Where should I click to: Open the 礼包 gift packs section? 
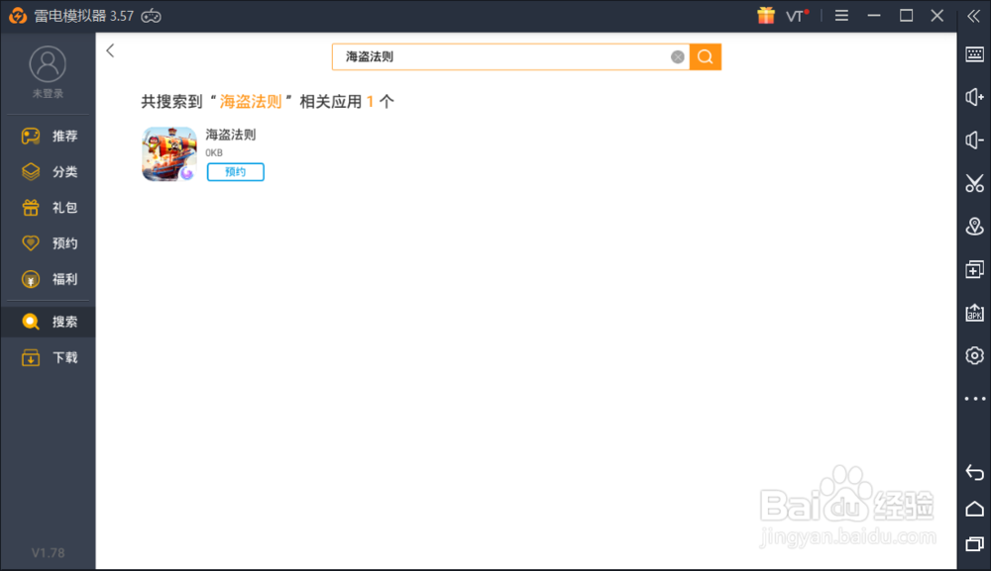49,208
